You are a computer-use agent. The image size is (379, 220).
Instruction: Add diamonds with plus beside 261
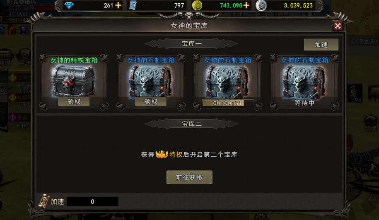tap(118, 5)
